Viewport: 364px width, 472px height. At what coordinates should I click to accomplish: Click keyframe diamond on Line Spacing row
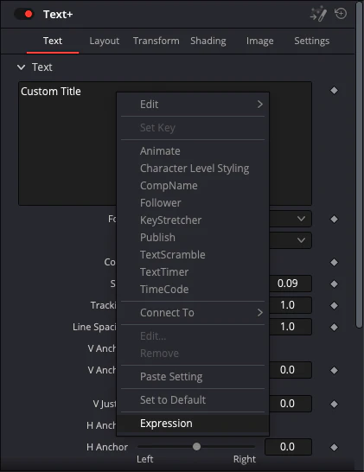point(334,328)
